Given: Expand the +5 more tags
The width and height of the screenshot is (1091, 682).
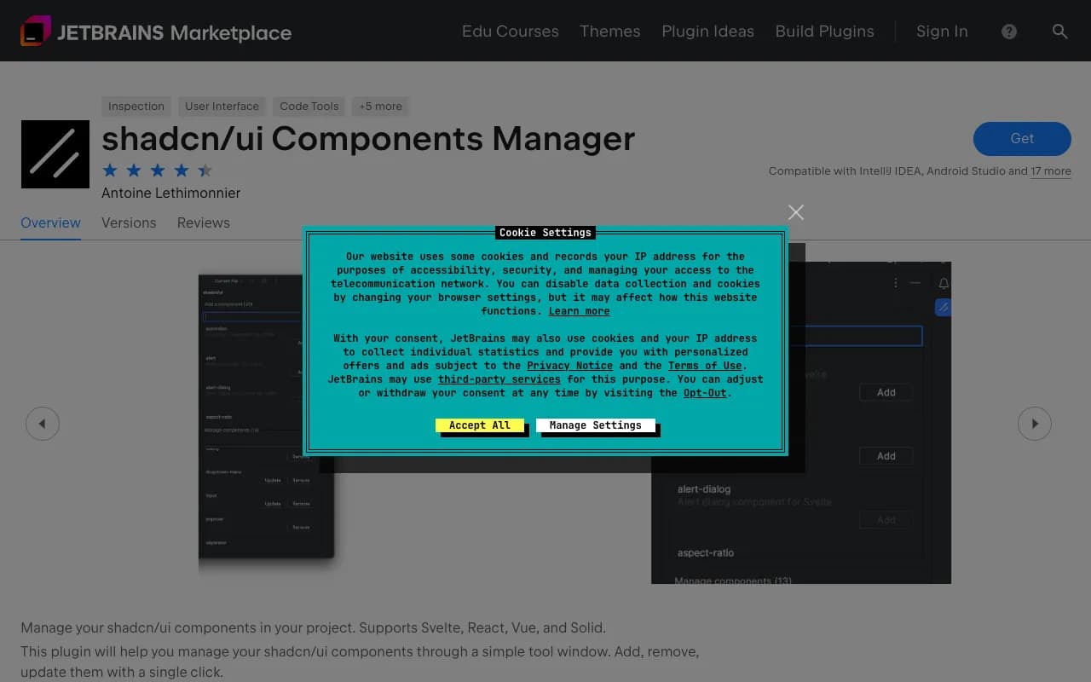Looking at the screenshot, I should [380, 106].
